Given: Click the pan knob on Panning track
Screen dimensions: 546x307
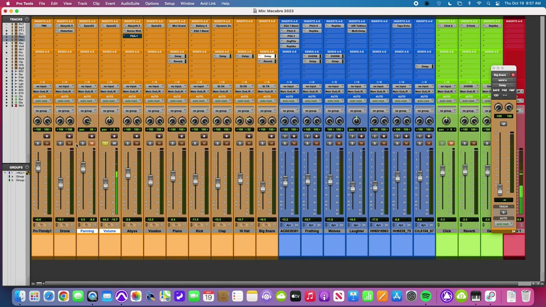Looking at the screenshot, I should coord(87,121).
